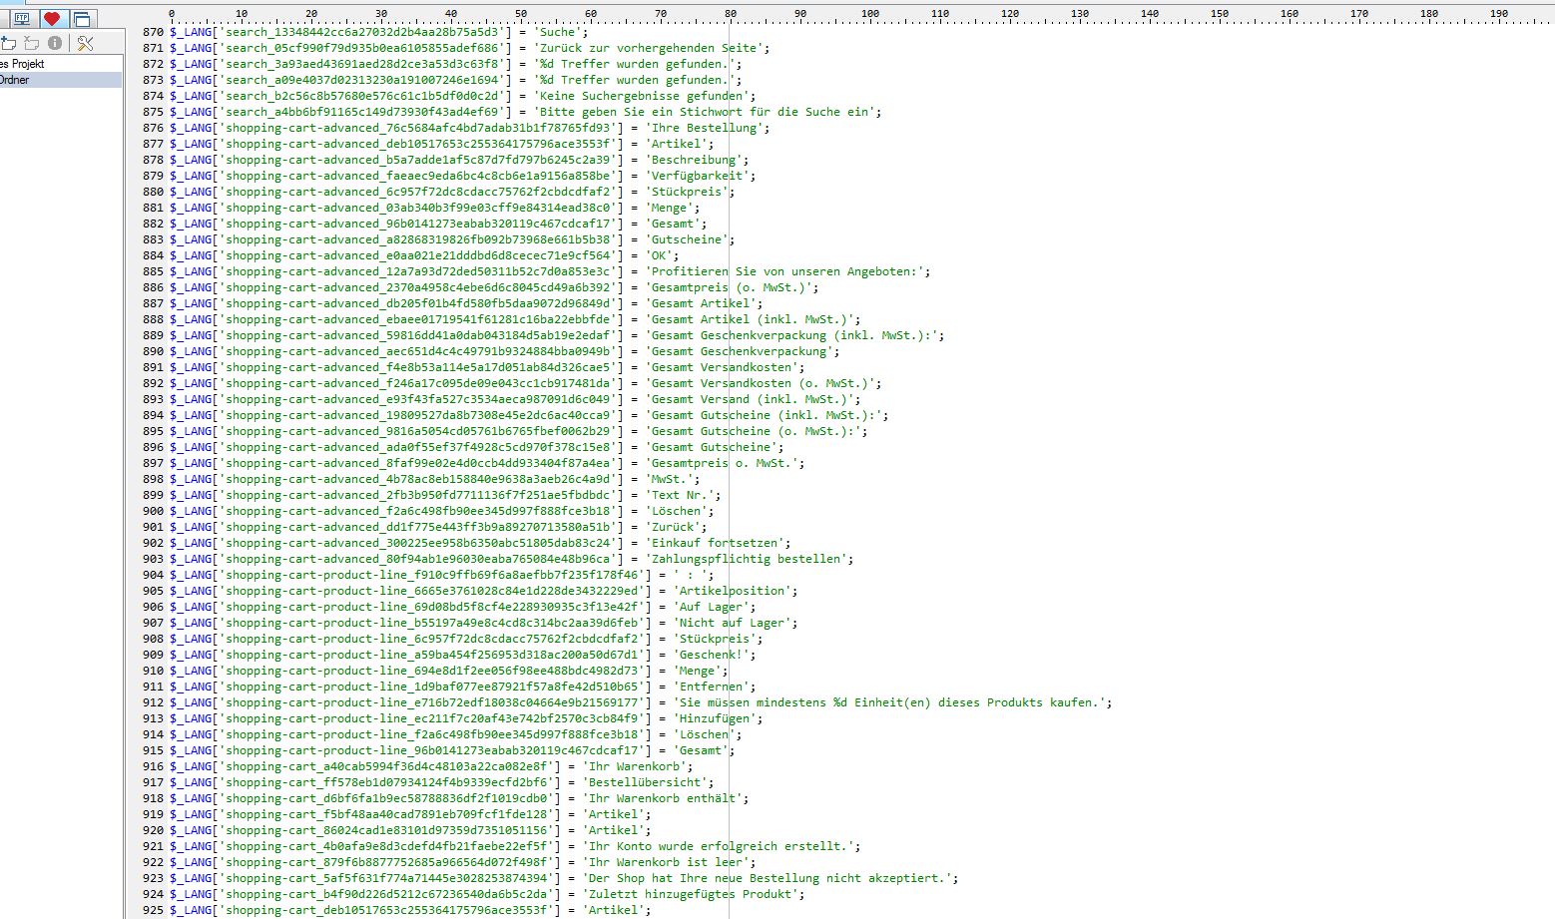Click line number 904 in the gutter
Image resolution: width=1555 pixels, height=919 pixels.
coord(153,575)
